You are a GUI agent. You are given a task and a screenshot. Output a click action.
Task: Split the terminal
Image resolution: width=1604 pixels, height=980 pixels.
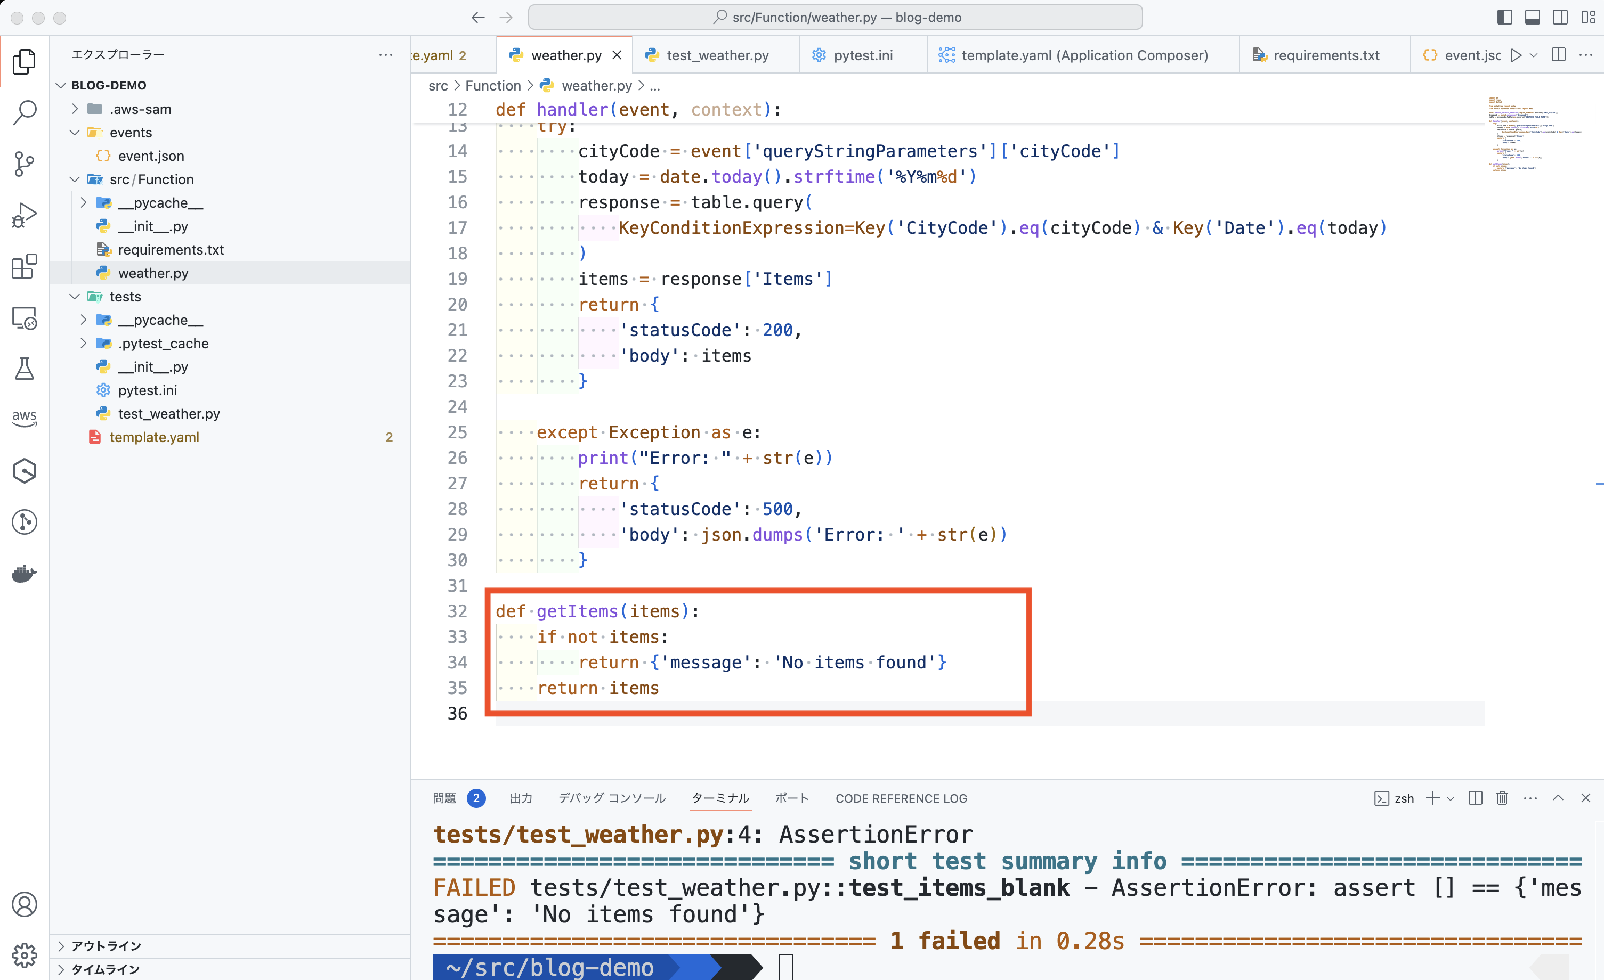(1475, 798)
